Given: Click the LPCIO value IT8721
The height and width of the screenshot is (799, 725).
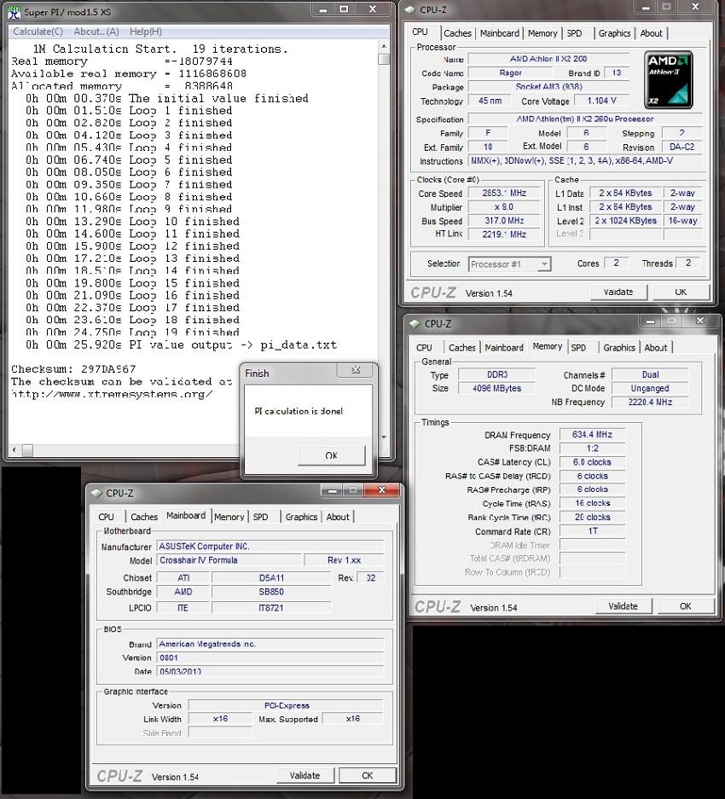Looking at the screenshot, I should click(x=271, y=607).
